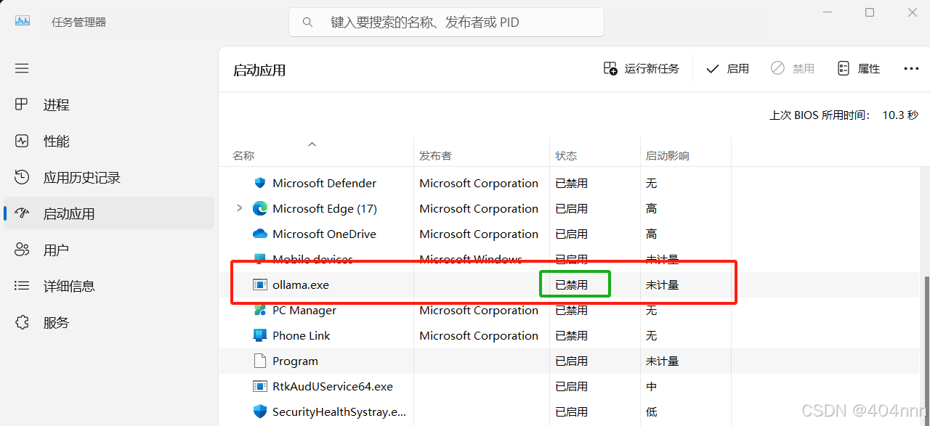Select the Microsoft Defender row name
This screenshot has height=426, width=930.
[324, 183]
